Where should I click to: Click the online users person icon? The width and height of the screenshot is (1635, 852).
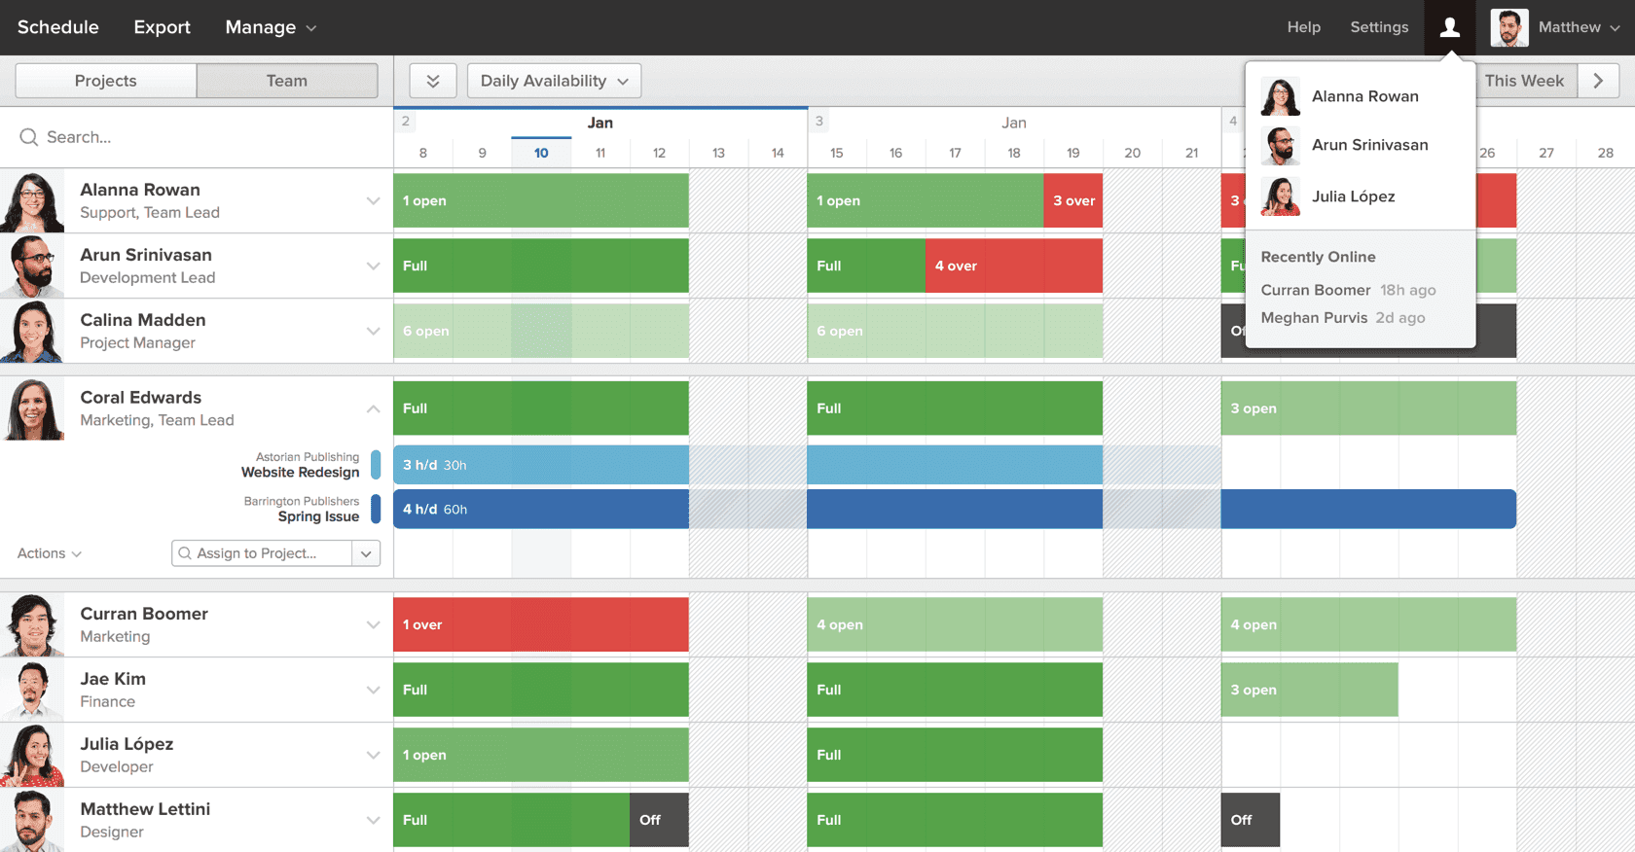(1449, 27)
